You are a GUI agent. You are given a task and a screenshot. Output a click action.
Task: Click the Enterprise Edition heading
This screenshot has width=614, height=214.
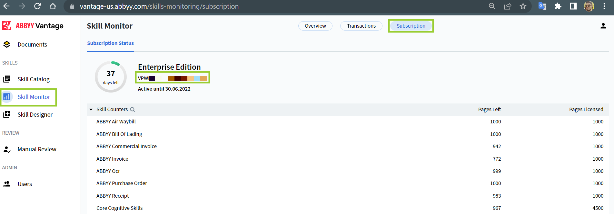coord(169,67)
